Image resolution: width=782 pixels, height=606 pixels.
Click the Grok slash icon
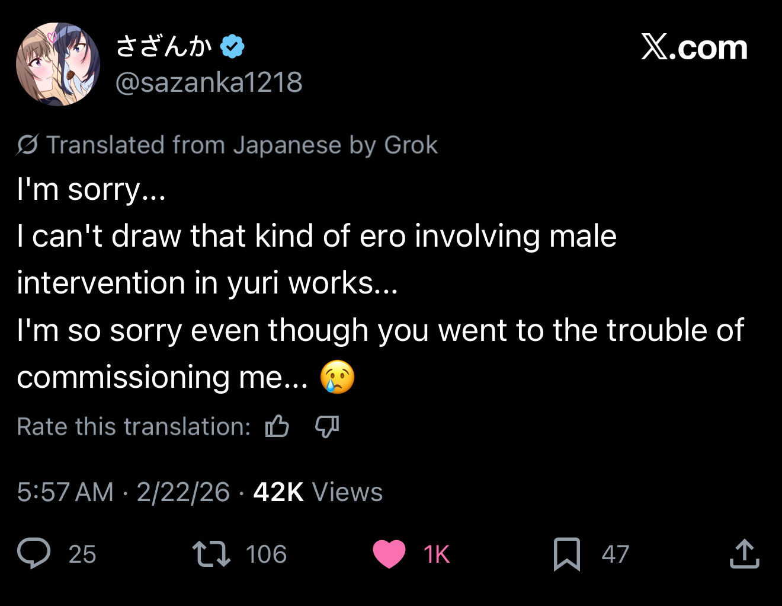28,145
